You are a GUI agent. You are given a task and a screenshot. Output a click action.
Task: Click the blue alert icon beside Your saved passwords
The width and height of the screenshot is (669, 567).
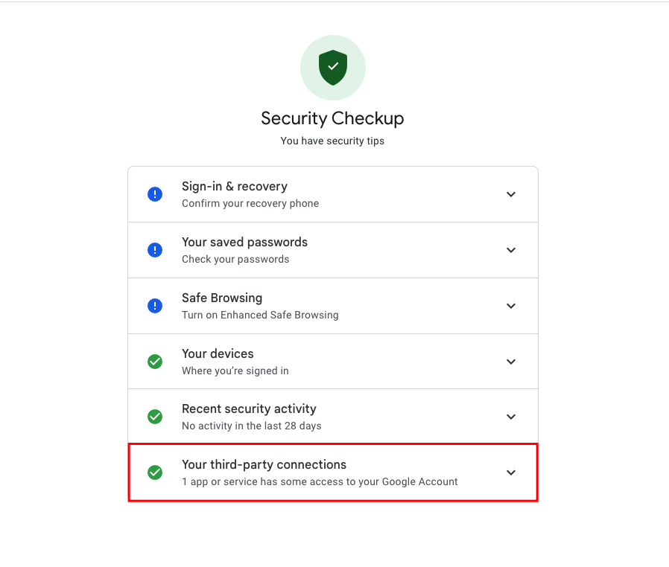coord(155,250)
